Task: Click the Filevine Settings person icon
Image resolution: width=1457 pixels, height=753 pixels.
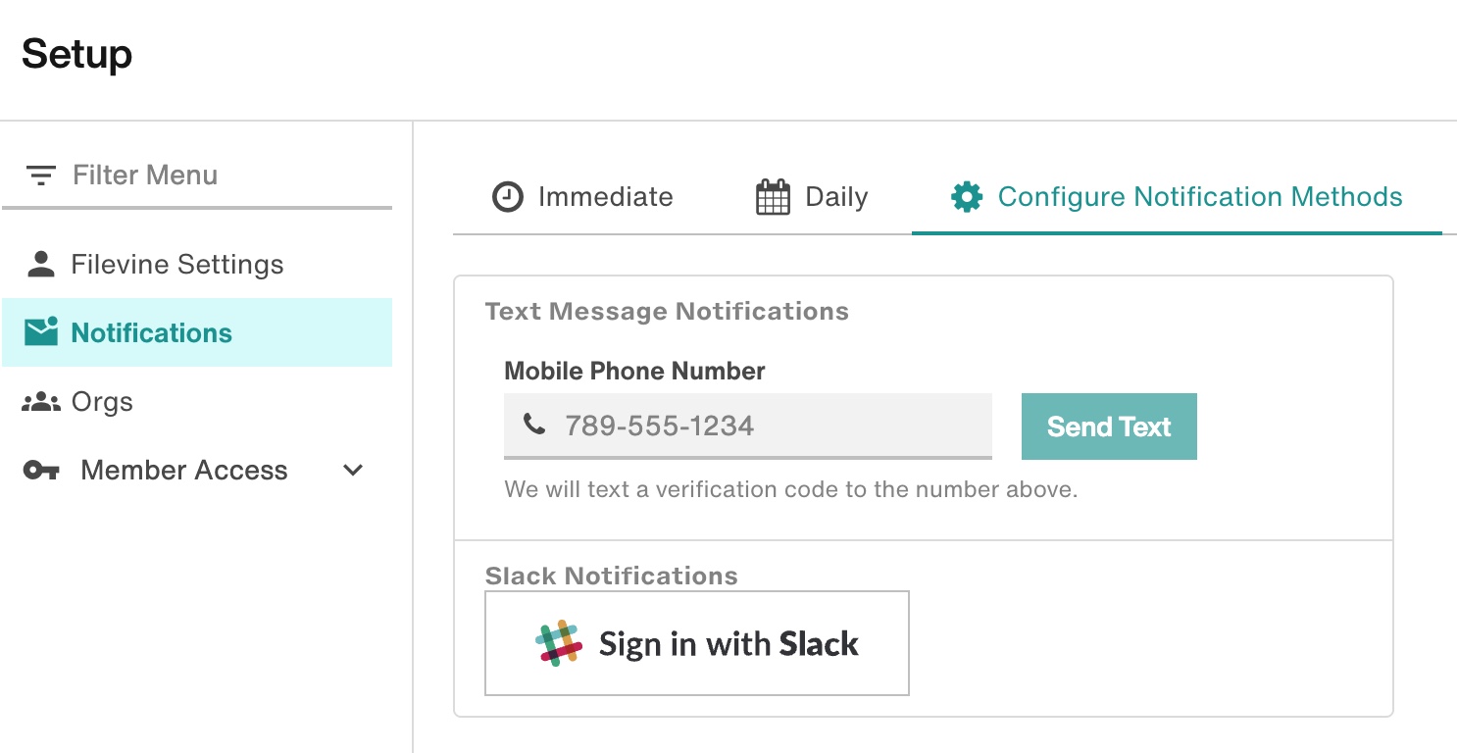Action: click(x=41, y=264)
